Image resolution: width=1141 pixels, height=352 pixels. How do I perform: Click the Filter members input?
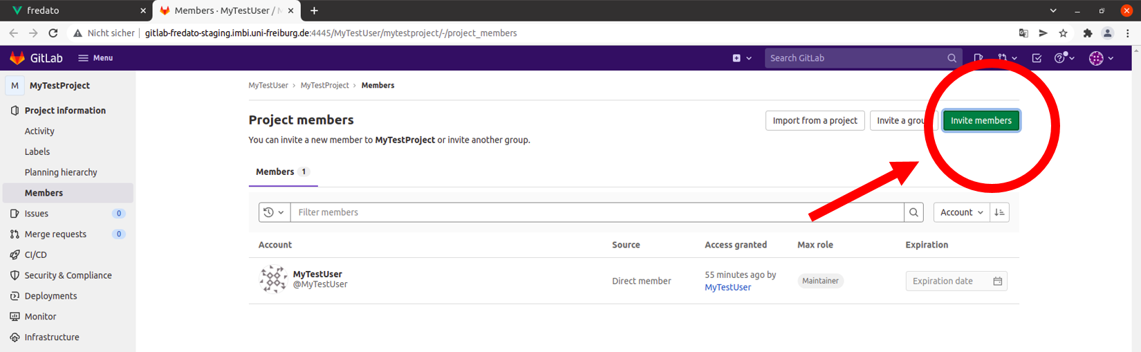tap(597, 212)
